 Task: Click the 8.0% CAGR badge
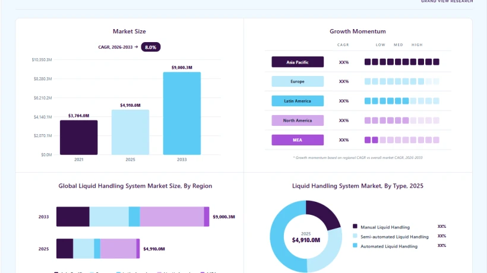151,47
